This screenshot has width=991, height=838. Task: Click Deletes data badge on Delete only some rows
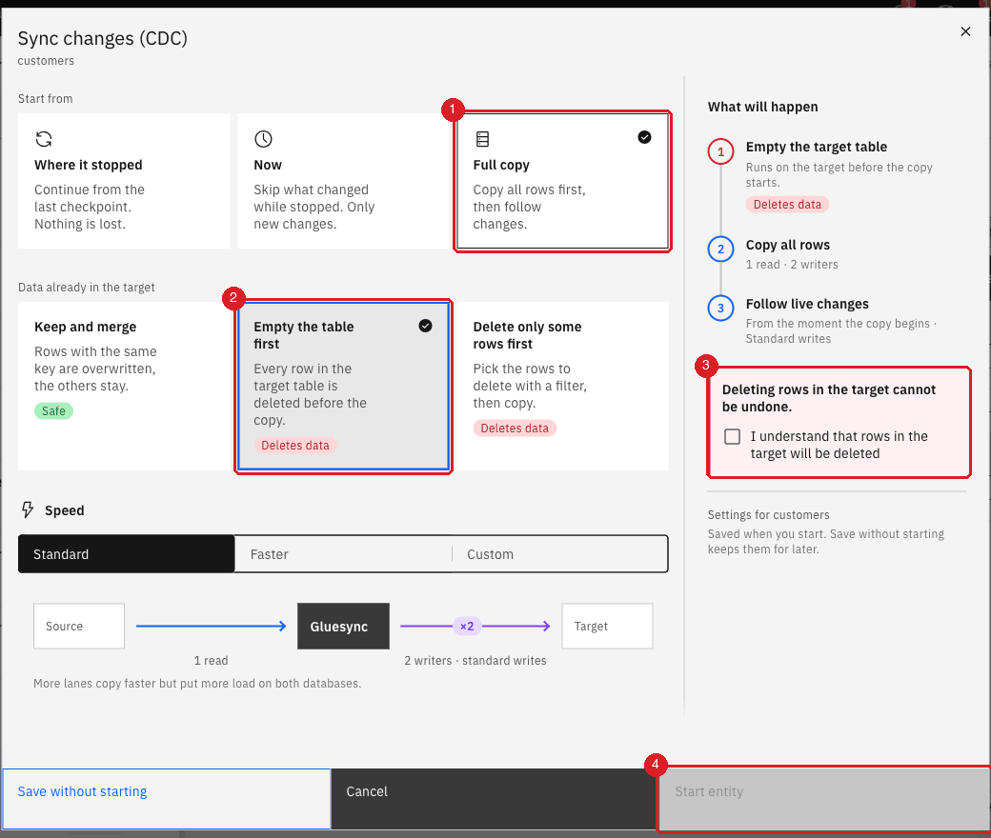(x=515, y=429)
